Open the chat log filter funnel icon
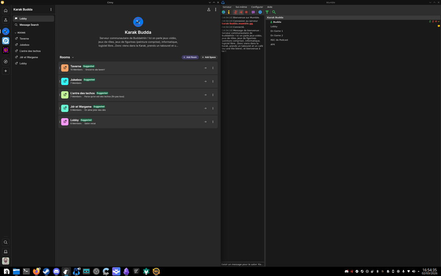Image resolution: width=441 pixels, height=276 pixels. 267,12
